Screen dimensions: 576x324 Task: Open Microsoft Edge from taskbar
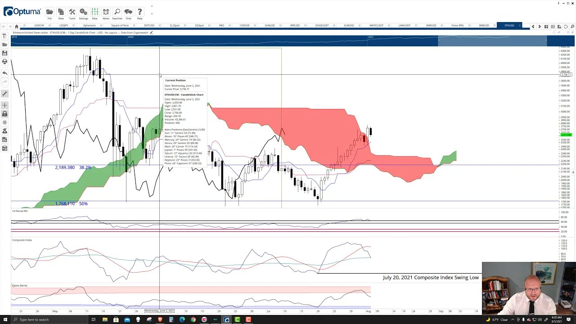click(x=182, y=319)
